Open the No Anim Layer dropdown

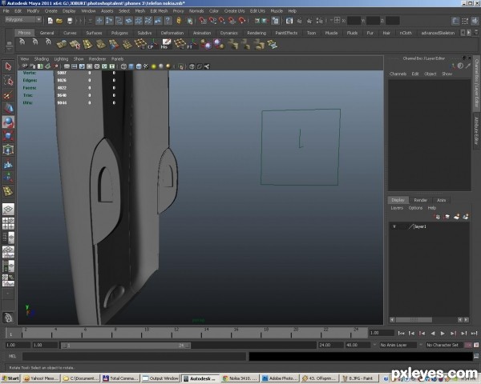pyautogui.click(x=398, y=345)
